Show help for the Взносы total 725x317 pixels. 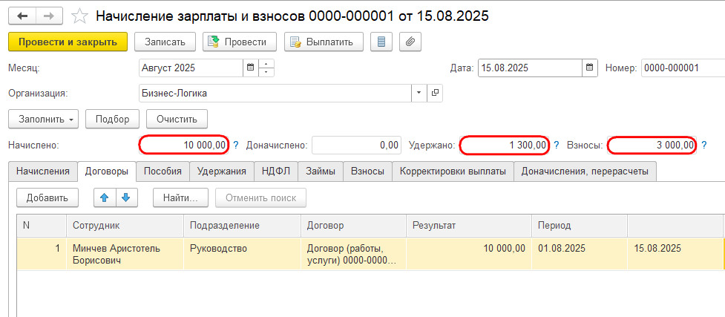(703, 146)
